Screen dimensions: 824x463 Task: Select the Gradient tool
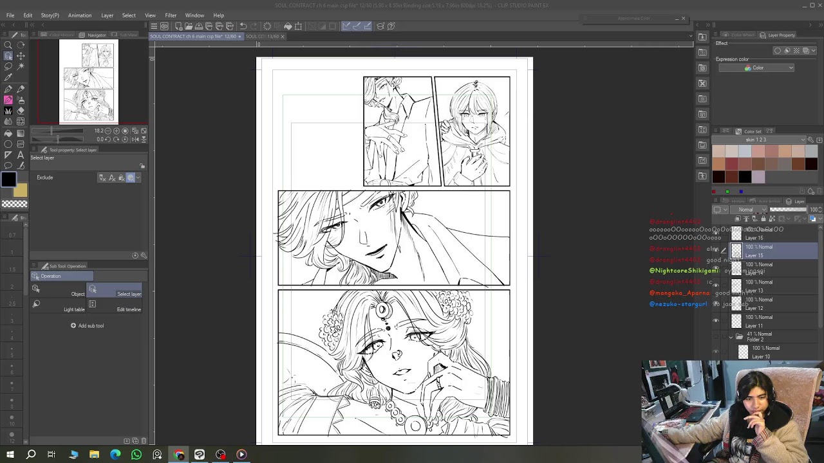click(x=21, y=133)
